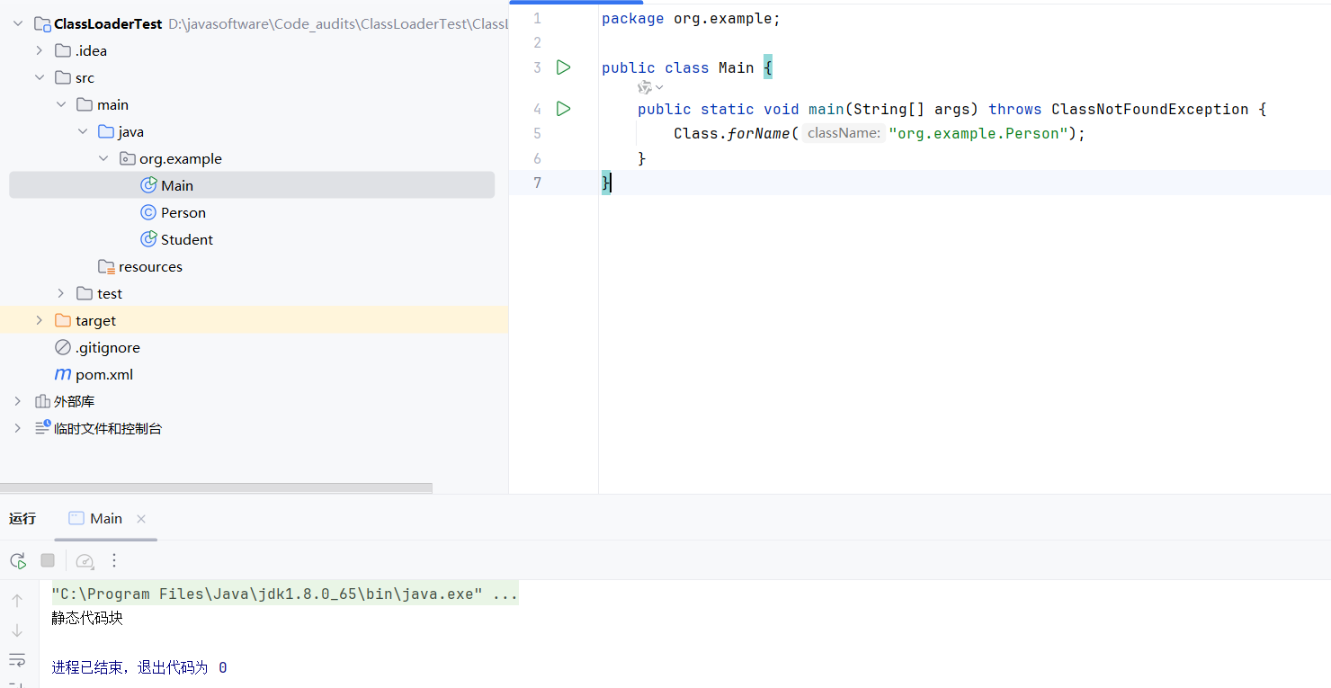Image resolution: width=1331 pixels, height=688 pixels.
Task: Click the Person class icon
Action: coord(148,212)
